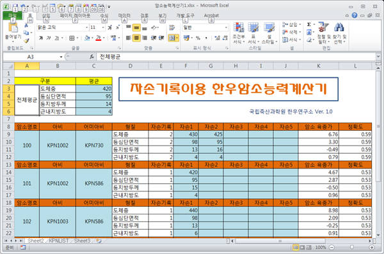This screenshot has width=384, height=254.
Task: Select the column K header
Action: tap(319, 66)
